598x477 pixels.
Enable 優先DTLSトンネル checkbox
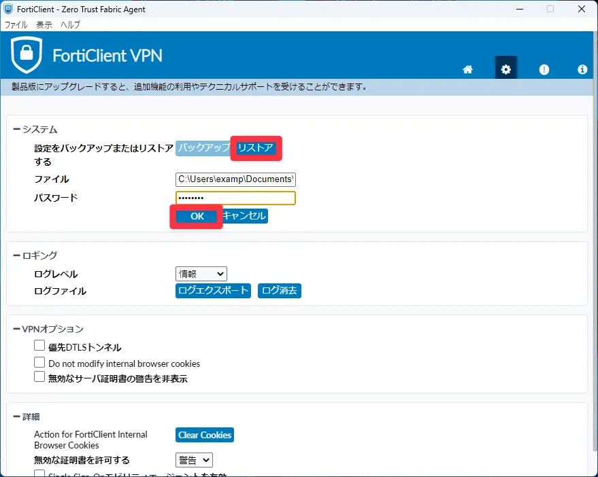click(39, 346)
